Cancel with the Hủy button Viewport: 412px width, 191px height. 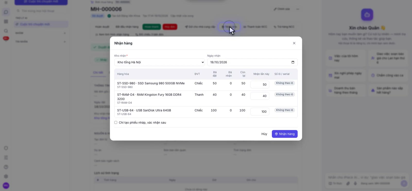pyautogui.click(x=264, y=134)
